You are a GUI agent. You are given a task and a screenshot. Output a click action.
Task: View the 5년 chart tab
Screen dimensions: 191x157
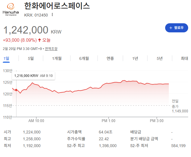coord(160,58)
